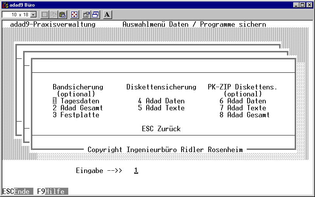Click the Eingabe input value field
The width and height of the screenshot is (315, 197).
click(136, 171)
